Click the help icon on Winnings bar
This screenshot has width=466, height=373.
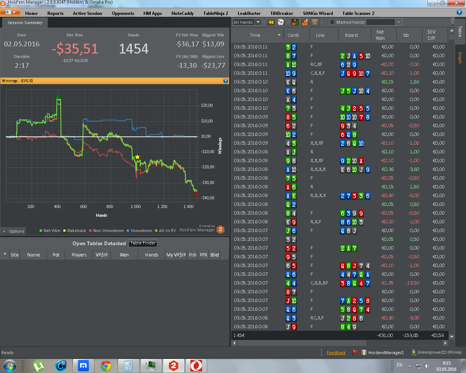point(226,81)
